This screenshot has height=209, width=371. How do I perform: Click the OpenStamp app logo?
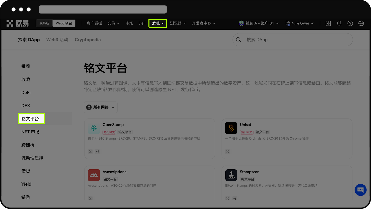click(94, 128)
